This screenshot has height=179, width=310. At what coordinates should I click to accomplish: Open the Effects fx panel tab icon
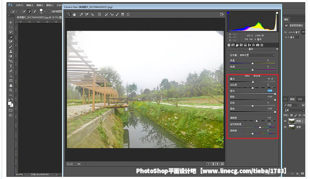(253, 45)
